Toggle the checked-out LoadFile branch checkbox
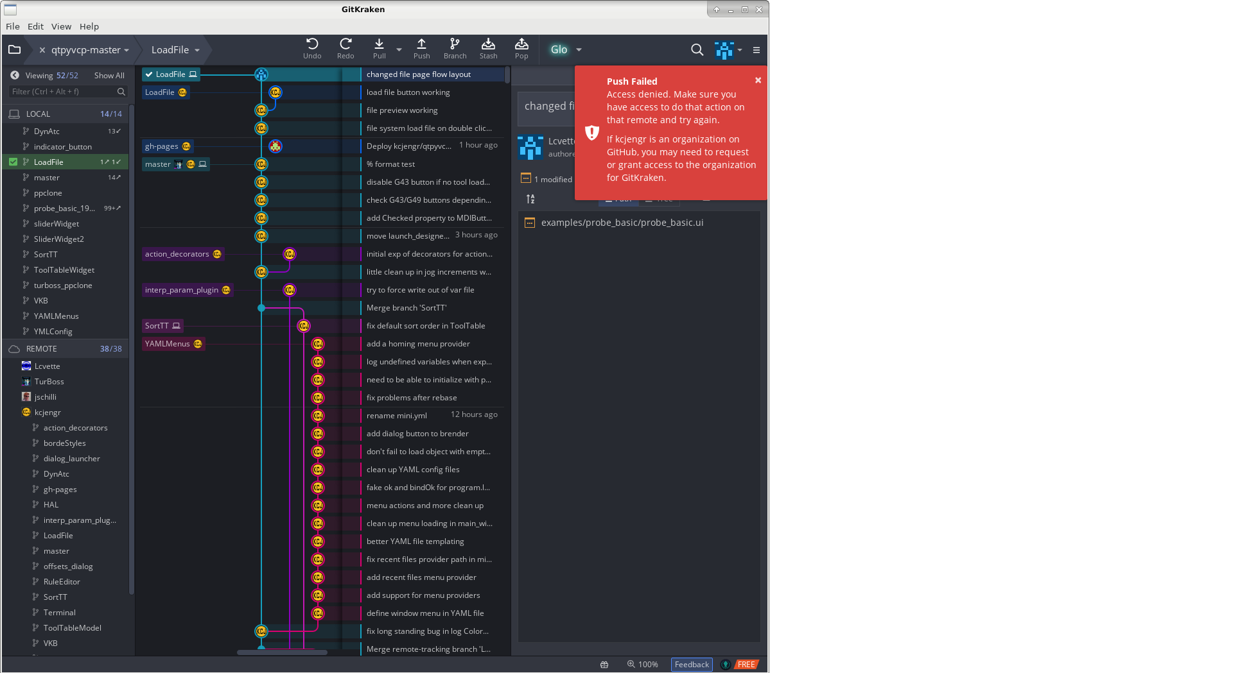Viewport: 1233px width, 673px height. [13, 162]
